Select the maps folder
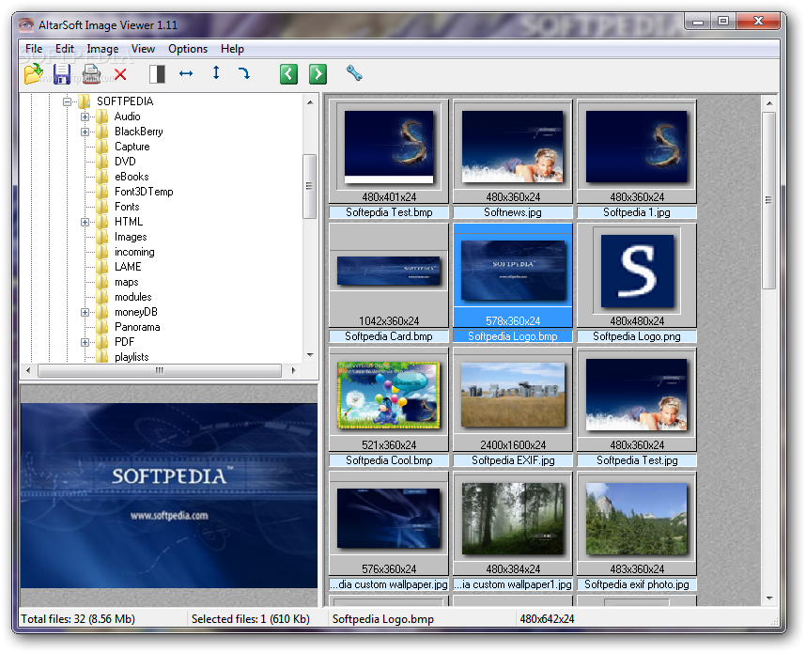Viewport: 806px width, 653px height. point(127,282)
